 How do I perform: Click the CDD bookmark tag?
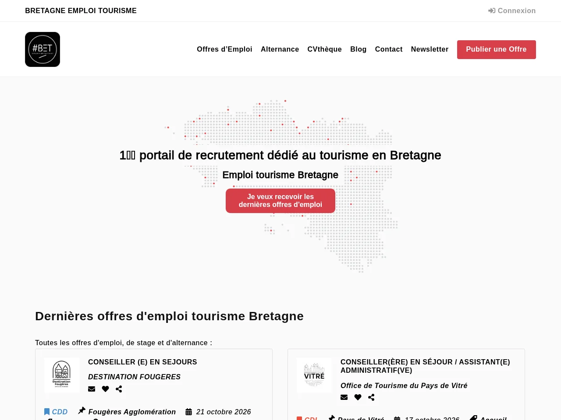pos(56,412)
